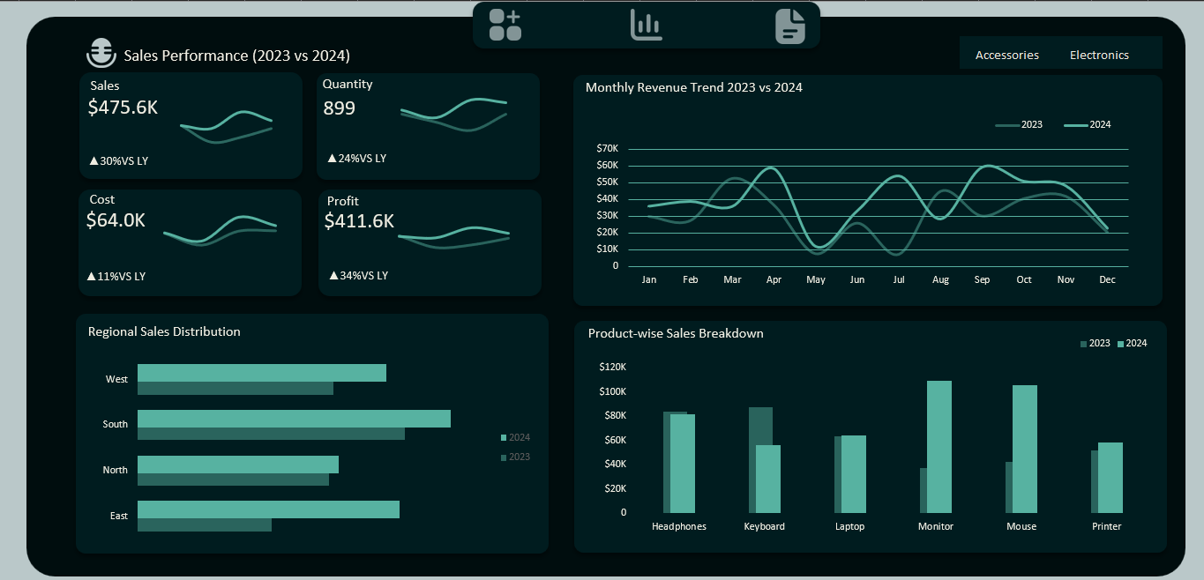
Task: Filter by the Accessories slicer button
Action: click(x=1006, y=55)
